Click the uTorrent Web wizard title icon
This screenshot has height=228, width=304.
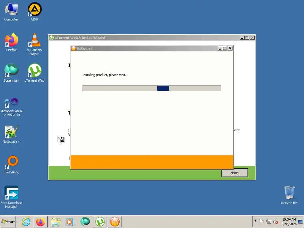click(52, 38)
